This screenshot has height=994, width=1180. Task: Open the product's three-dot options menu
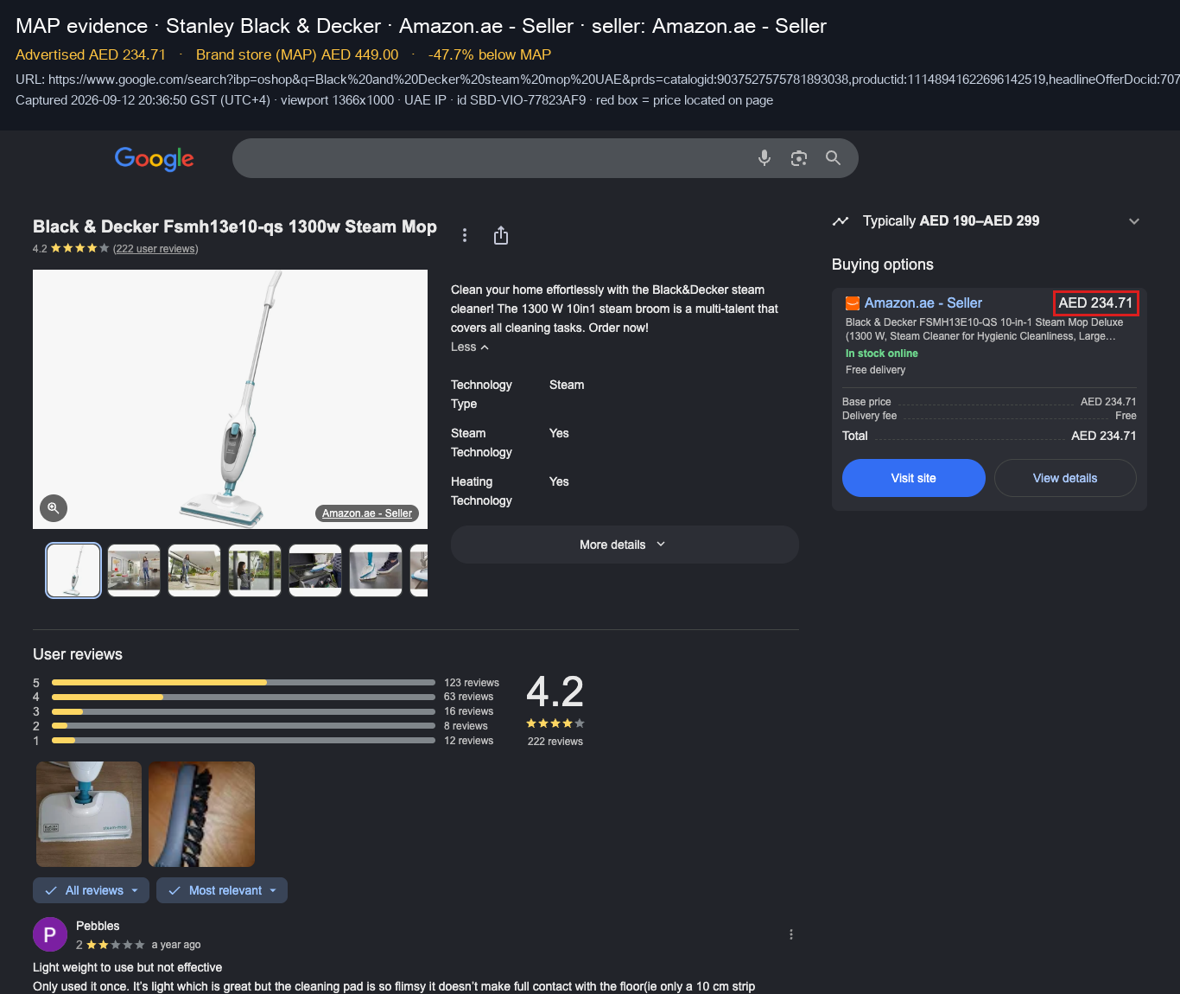pyautogui.click(x=465, y=235)
